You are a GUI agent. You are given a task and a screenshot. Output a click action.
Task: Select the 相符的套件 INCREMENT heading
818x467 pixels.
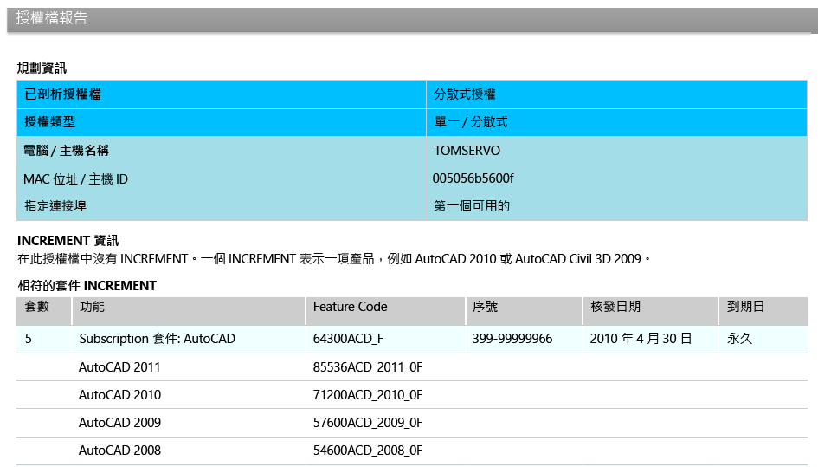click(87, 286)
